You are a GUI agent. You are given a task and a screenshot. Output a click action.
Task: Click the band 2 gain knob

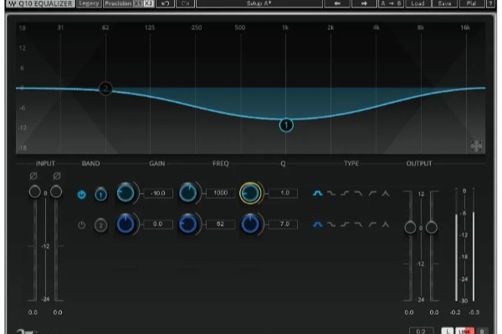pos(125,224)
